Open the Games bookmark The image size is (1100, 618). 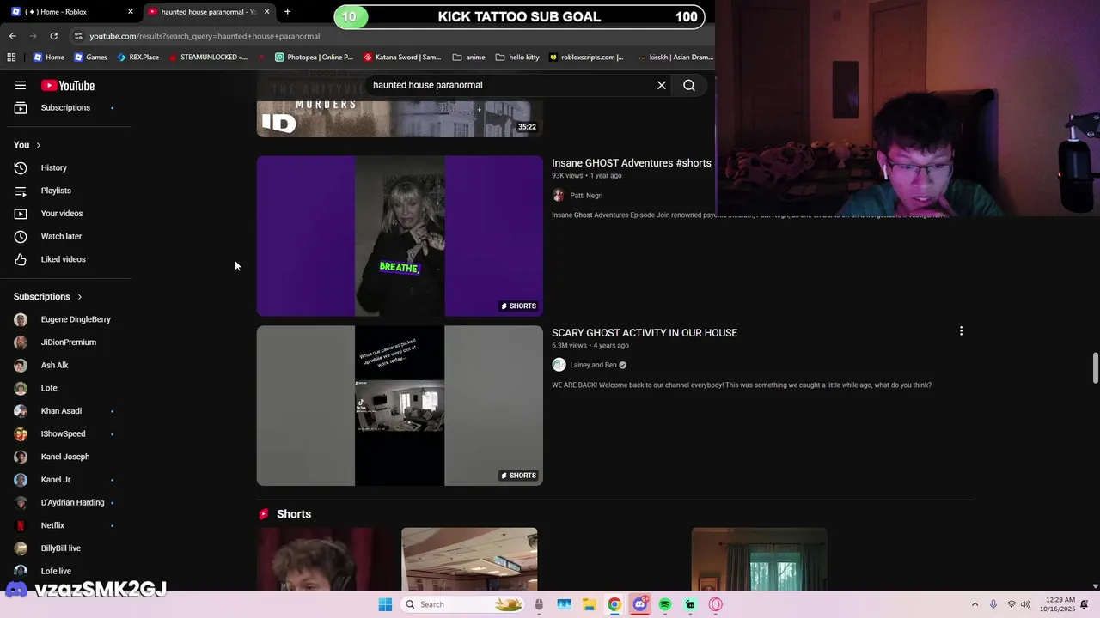tap(90, 58)
